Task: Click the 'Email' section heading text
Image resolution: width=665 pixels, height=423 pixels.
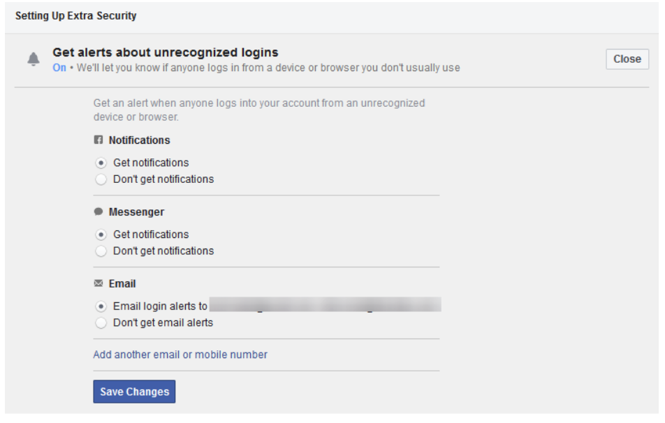Action: point(122,284)
